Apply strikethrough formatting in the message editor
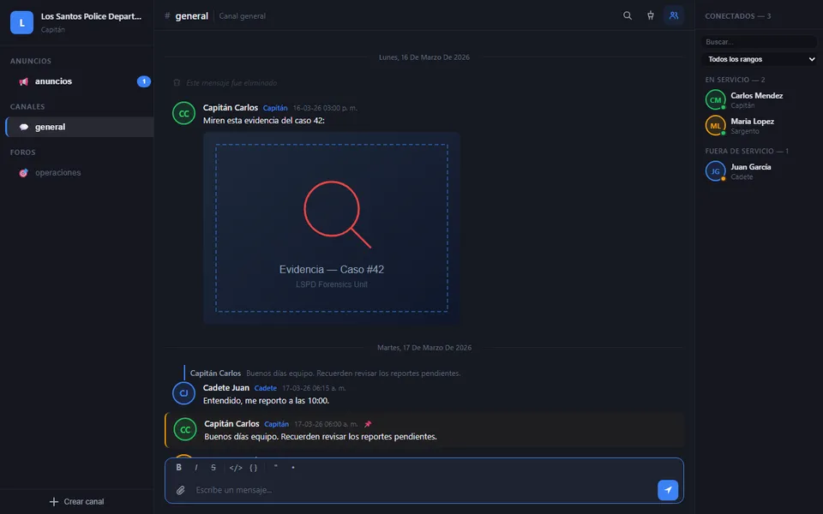Viewport: 823px width, 514px height. pyautogui.click(x=213, y=468)
